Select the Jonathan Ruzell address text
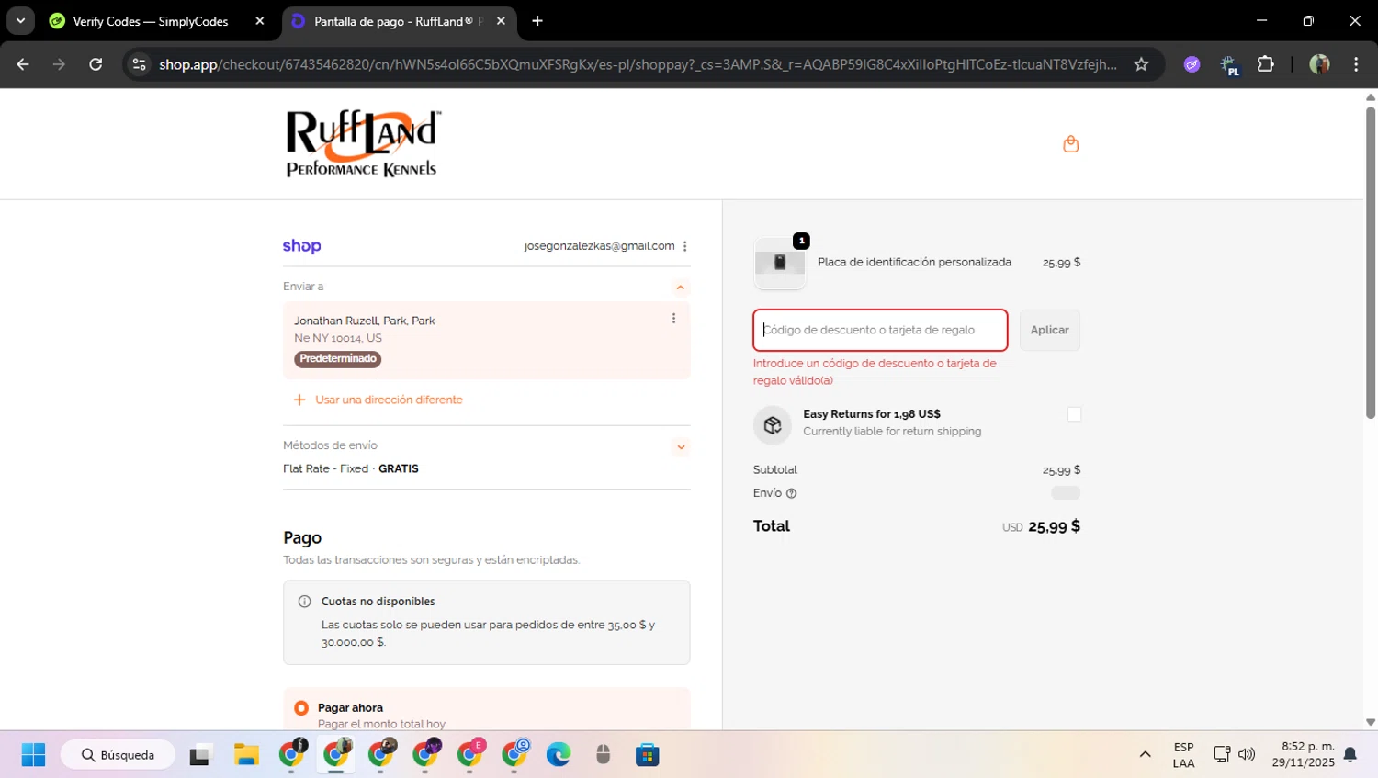 click(365, 321)
